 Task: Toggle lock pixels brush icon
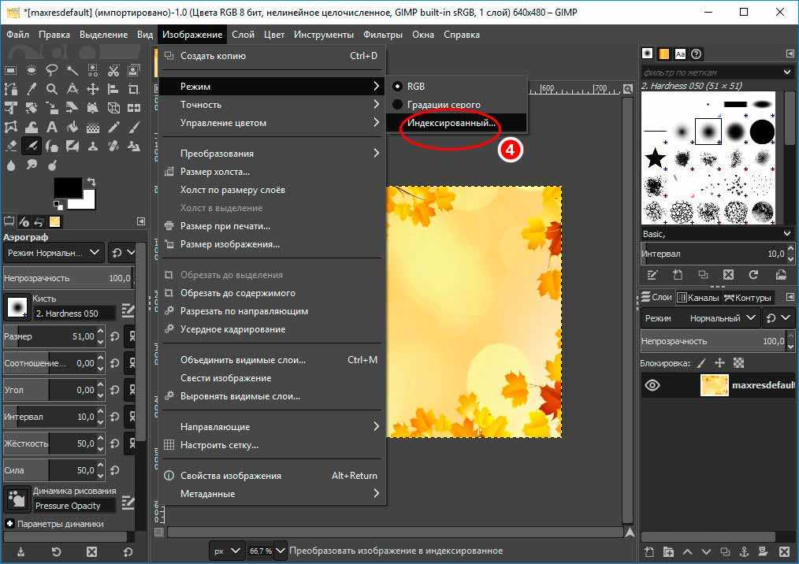tap(701, 363)
